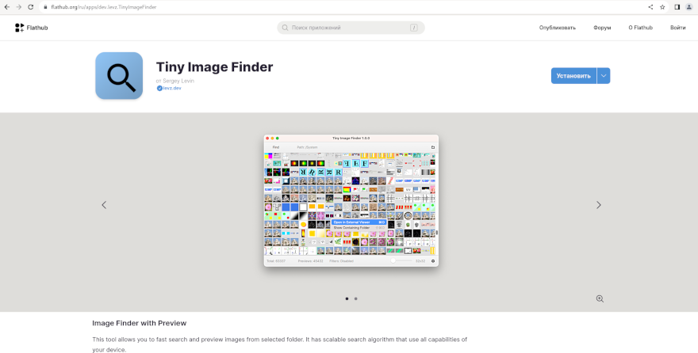Click the Войти login link
The image size is (698, 353).
tap(677, 28)
